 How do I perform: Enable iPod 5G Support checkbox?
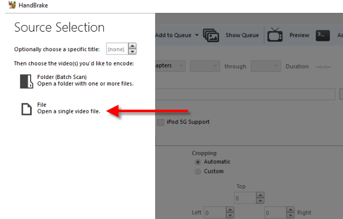[x=161, y=122]
